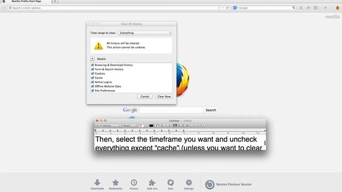Uncheck the Cookies checkbox
Screen dimensions: 342x192
92,74
